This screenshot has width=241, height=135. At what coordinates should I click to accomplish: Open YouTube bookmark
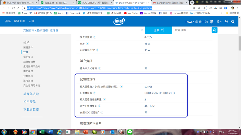click(x=131, y=13)
